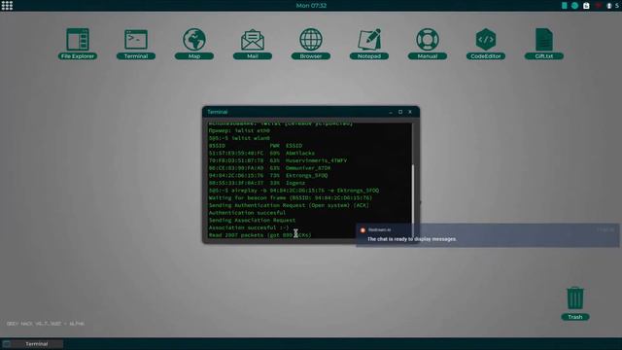
Task: Click the Abmtlacks network row
Action: coord(261,153)
